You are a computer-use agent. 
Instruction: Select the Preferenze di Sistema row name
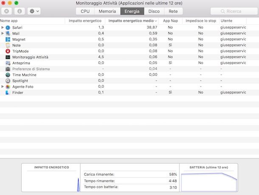(x=31, y=69)
